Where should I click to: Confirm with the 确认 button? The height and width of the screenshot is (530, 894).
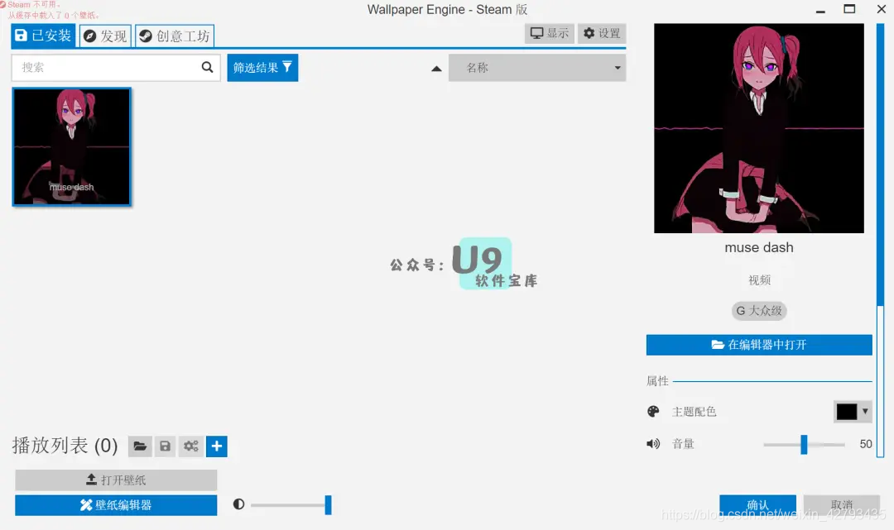(757, 504)
